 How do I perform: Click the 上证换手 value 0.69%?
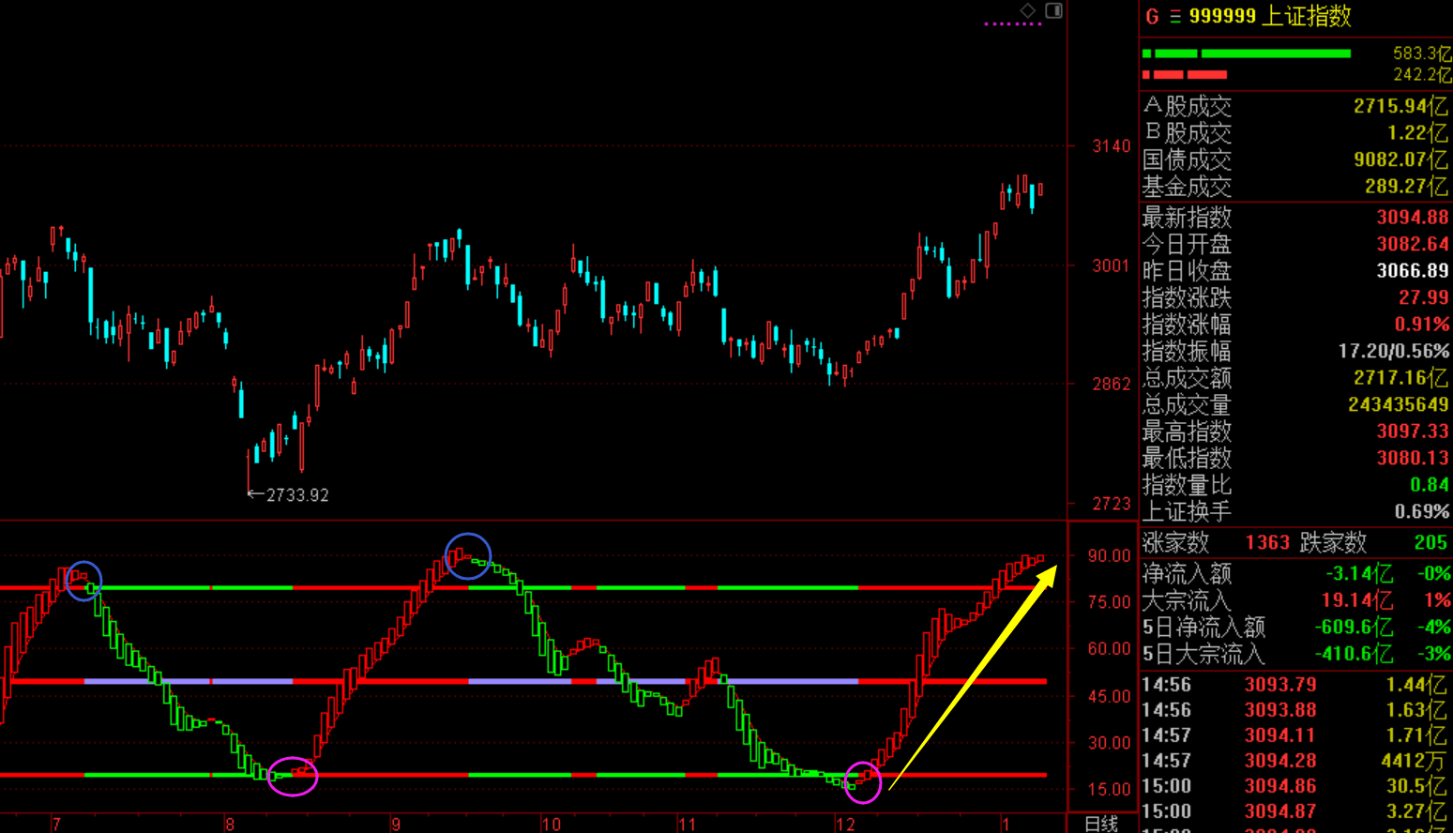[x=1422, y=511]
